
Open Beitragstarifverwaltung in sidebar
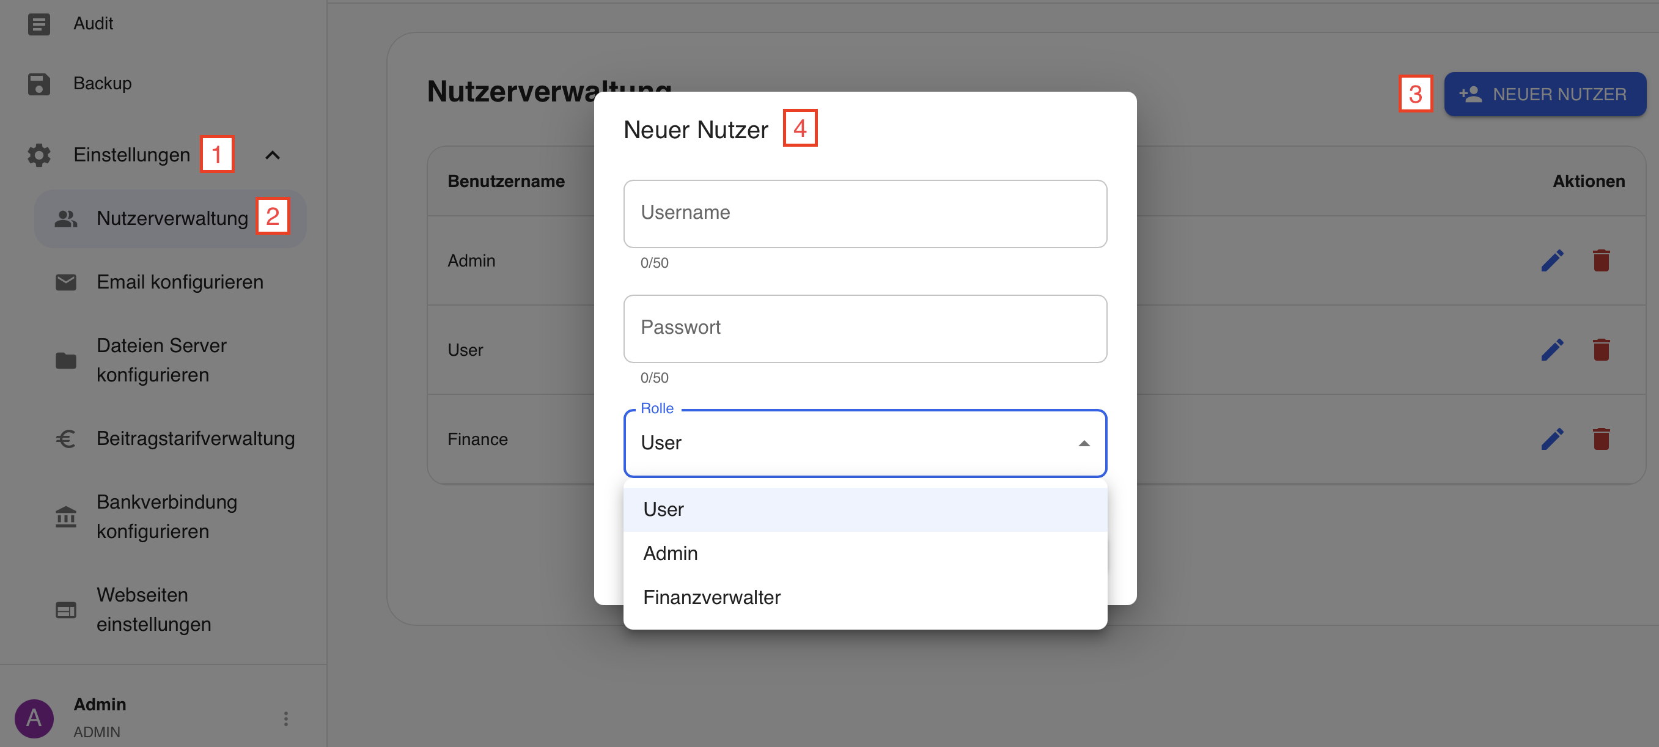170,438
